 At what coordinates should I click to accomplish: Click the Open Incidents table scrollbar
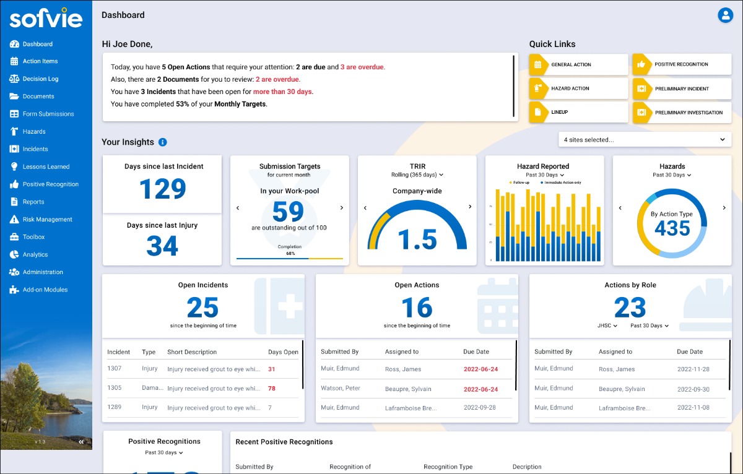[303, 364]
